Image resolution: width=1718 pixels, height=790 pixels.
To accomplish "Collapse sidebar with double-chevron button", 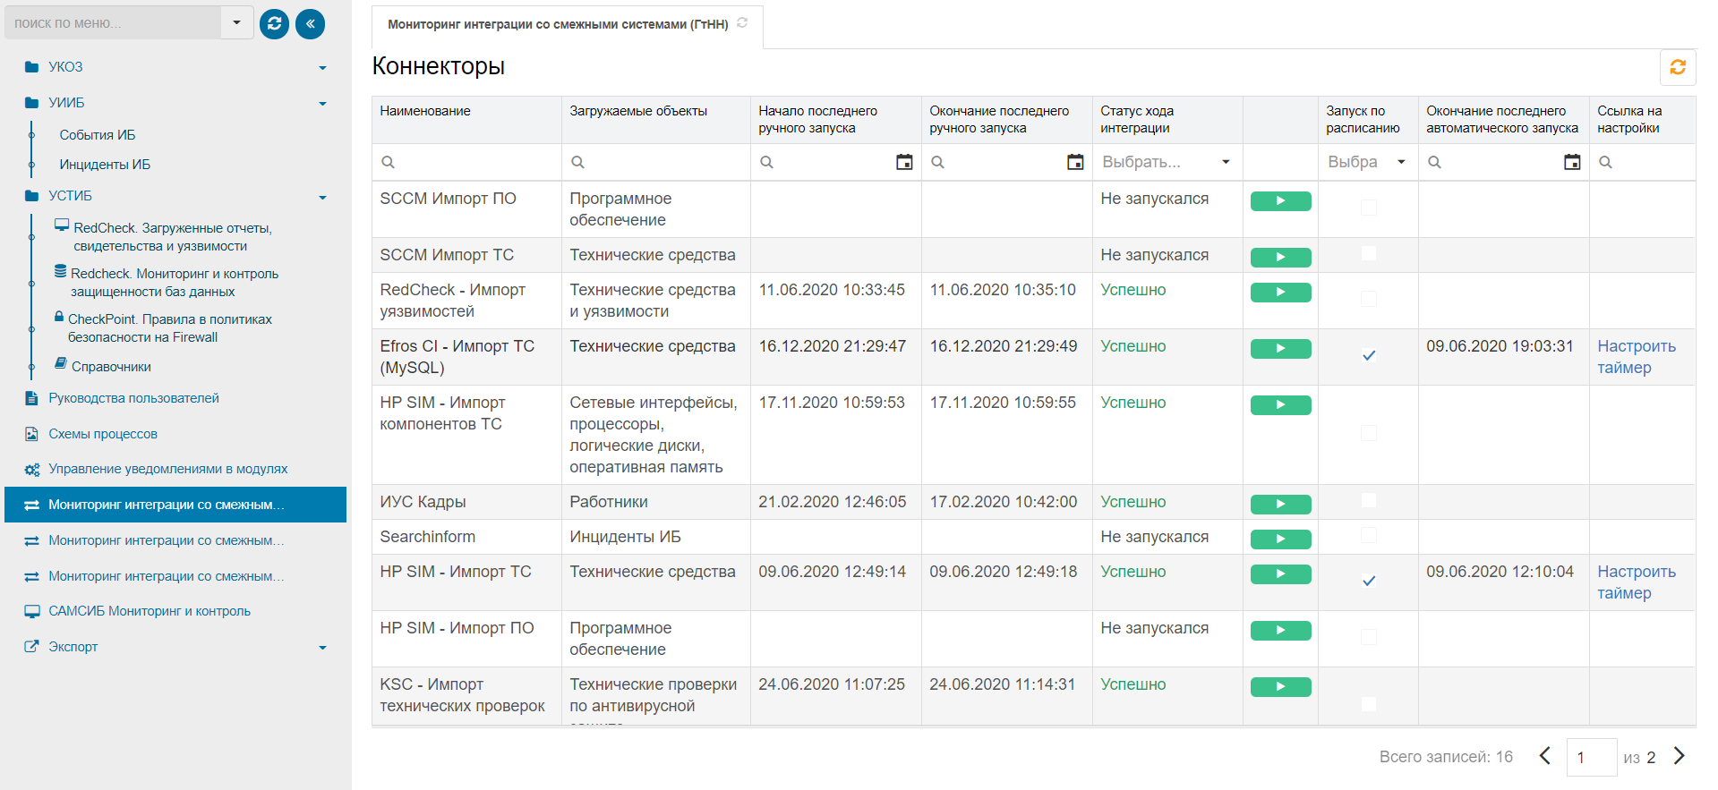I will [x=310, y=23].
